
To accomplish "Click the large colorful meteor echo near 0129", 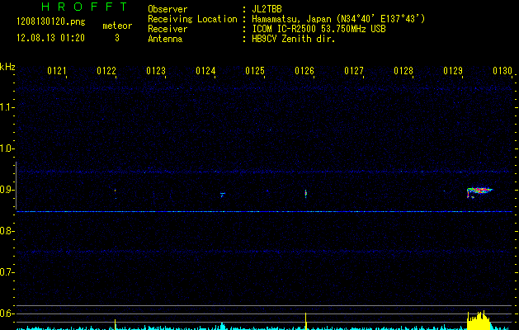I will coord(479,191).
